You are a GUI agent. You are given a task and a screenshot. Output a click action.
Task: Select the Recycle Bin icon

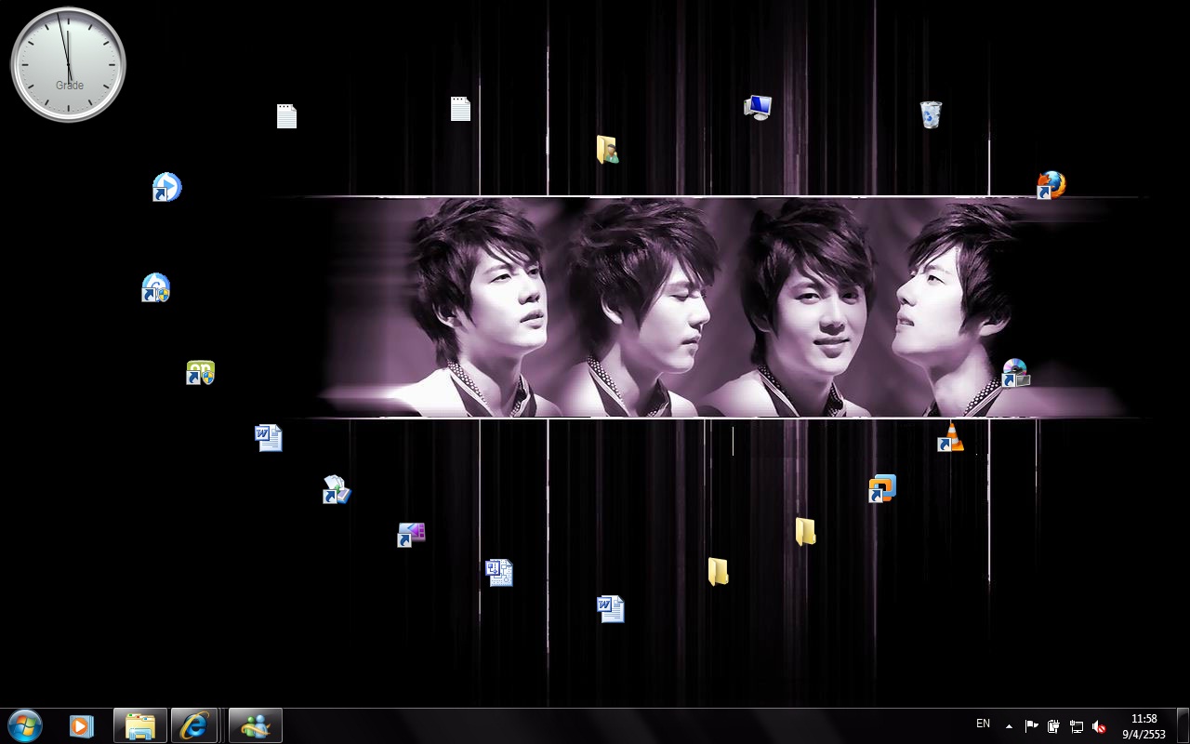(x=931, y=114)
